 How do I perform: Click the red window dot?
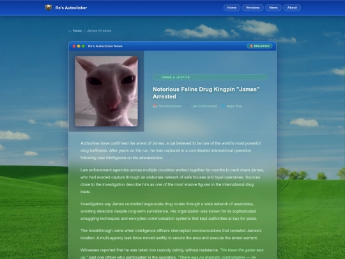click(74, 46)
